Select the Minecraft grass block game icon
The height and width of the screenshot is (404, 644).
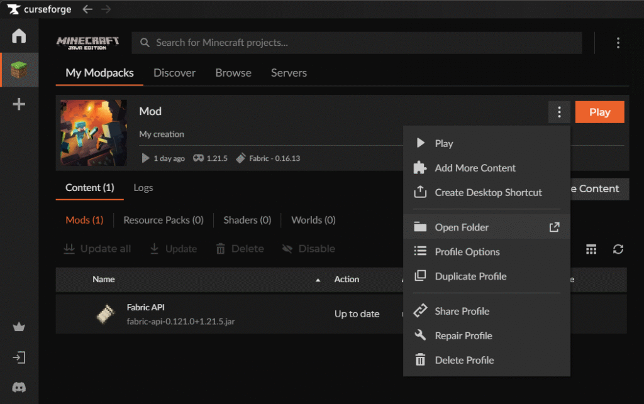[19, 70]
